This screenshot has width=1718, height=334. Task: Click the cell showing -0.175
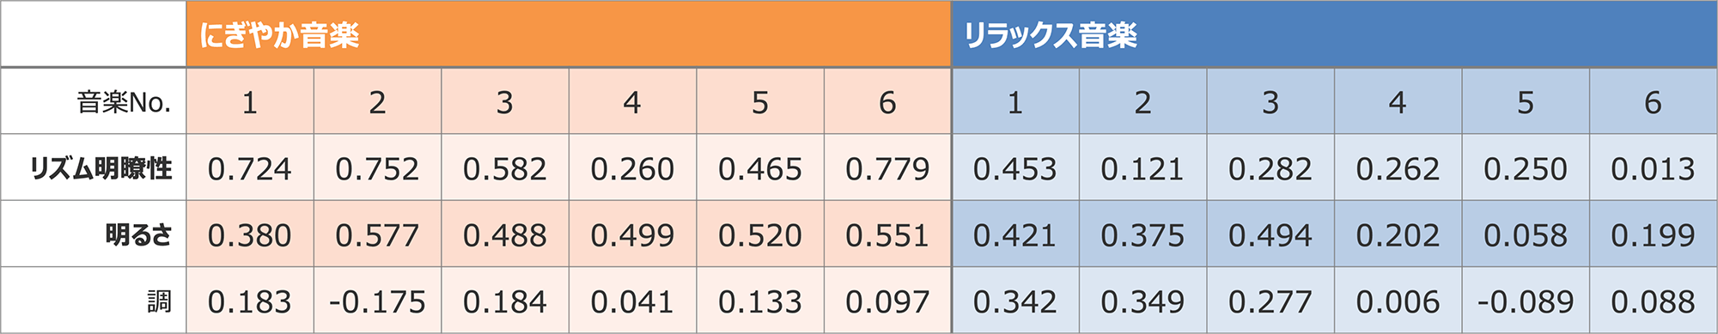click(x=377, y=301)
